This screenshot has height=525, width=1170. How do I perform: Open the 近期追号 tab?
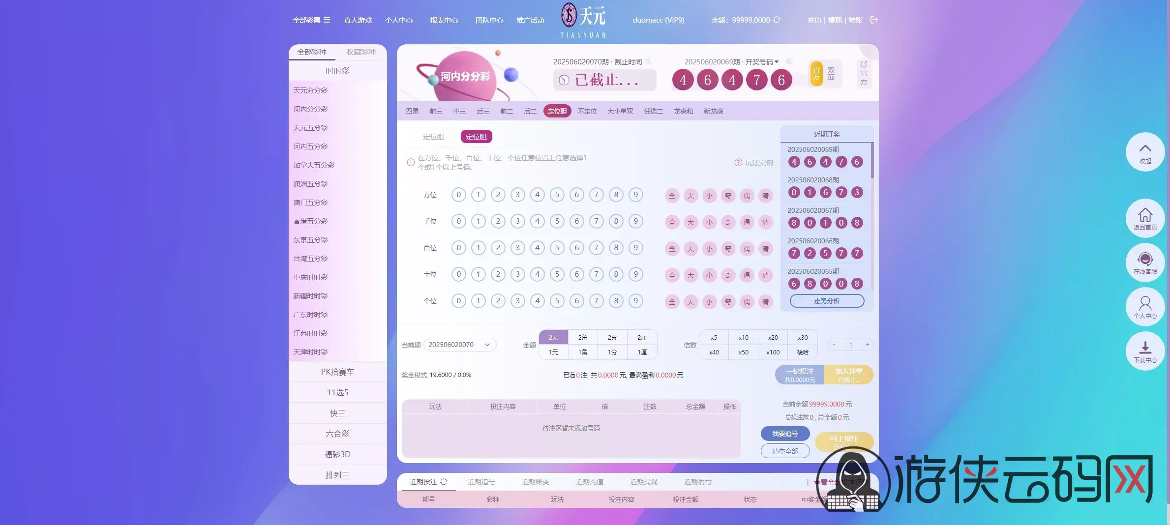pos(481,482)
